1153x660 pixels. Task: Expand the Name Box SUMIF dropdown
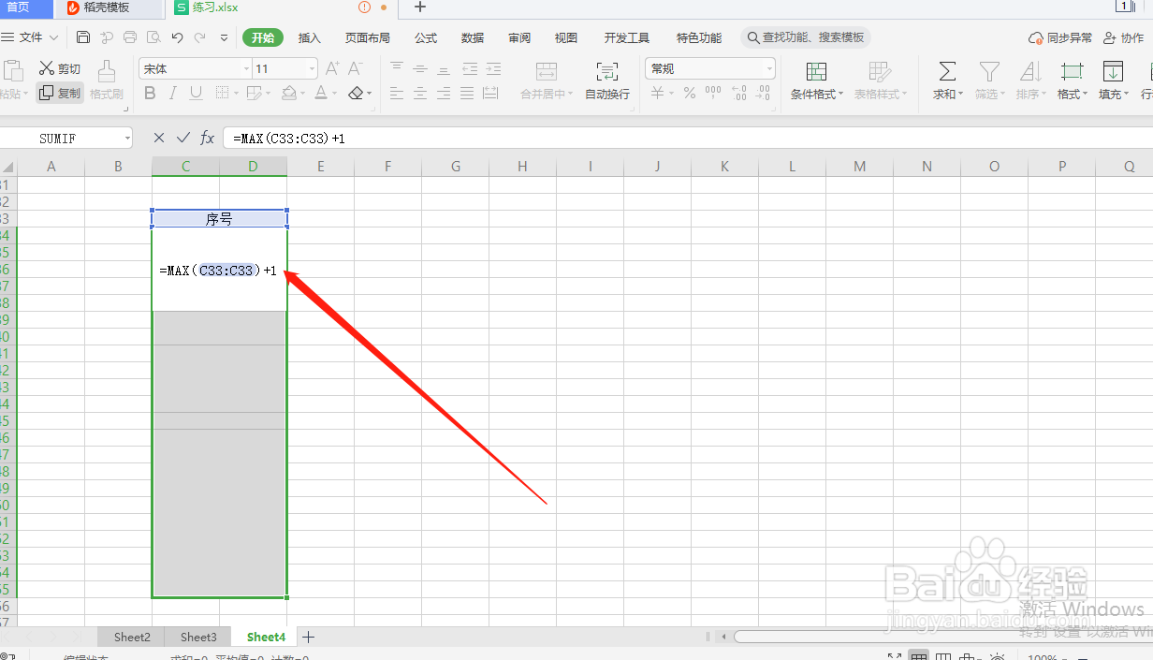[127, 138]
